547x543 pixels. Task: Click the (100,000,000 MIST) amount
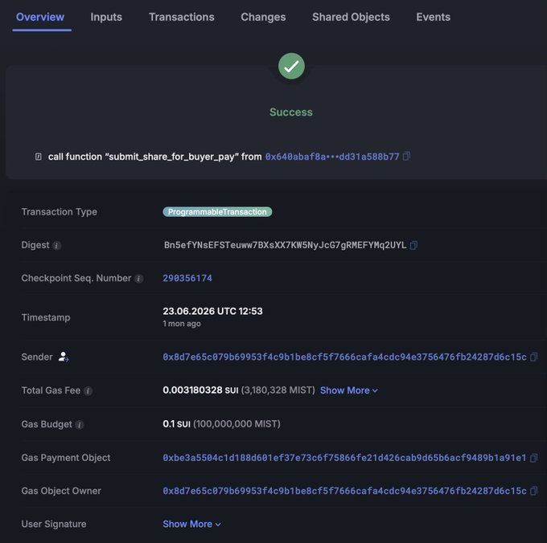tap(236, 424)
